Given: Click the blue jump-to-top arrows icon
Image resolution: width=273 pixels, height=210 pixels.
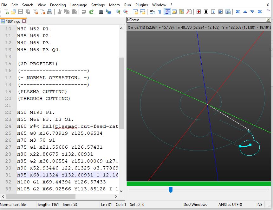Looking at the screenshot, I should [238, 12].
